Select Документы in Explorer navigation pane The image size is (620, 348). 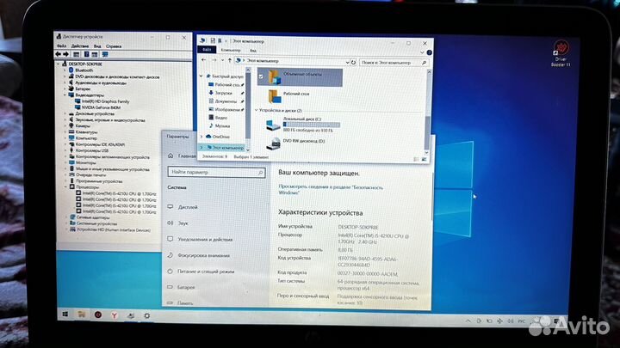225,101
